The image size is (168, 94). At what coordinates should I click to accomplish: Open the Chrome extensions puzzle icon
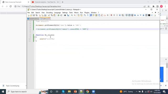pyautogui.click(x=153, y=6)
